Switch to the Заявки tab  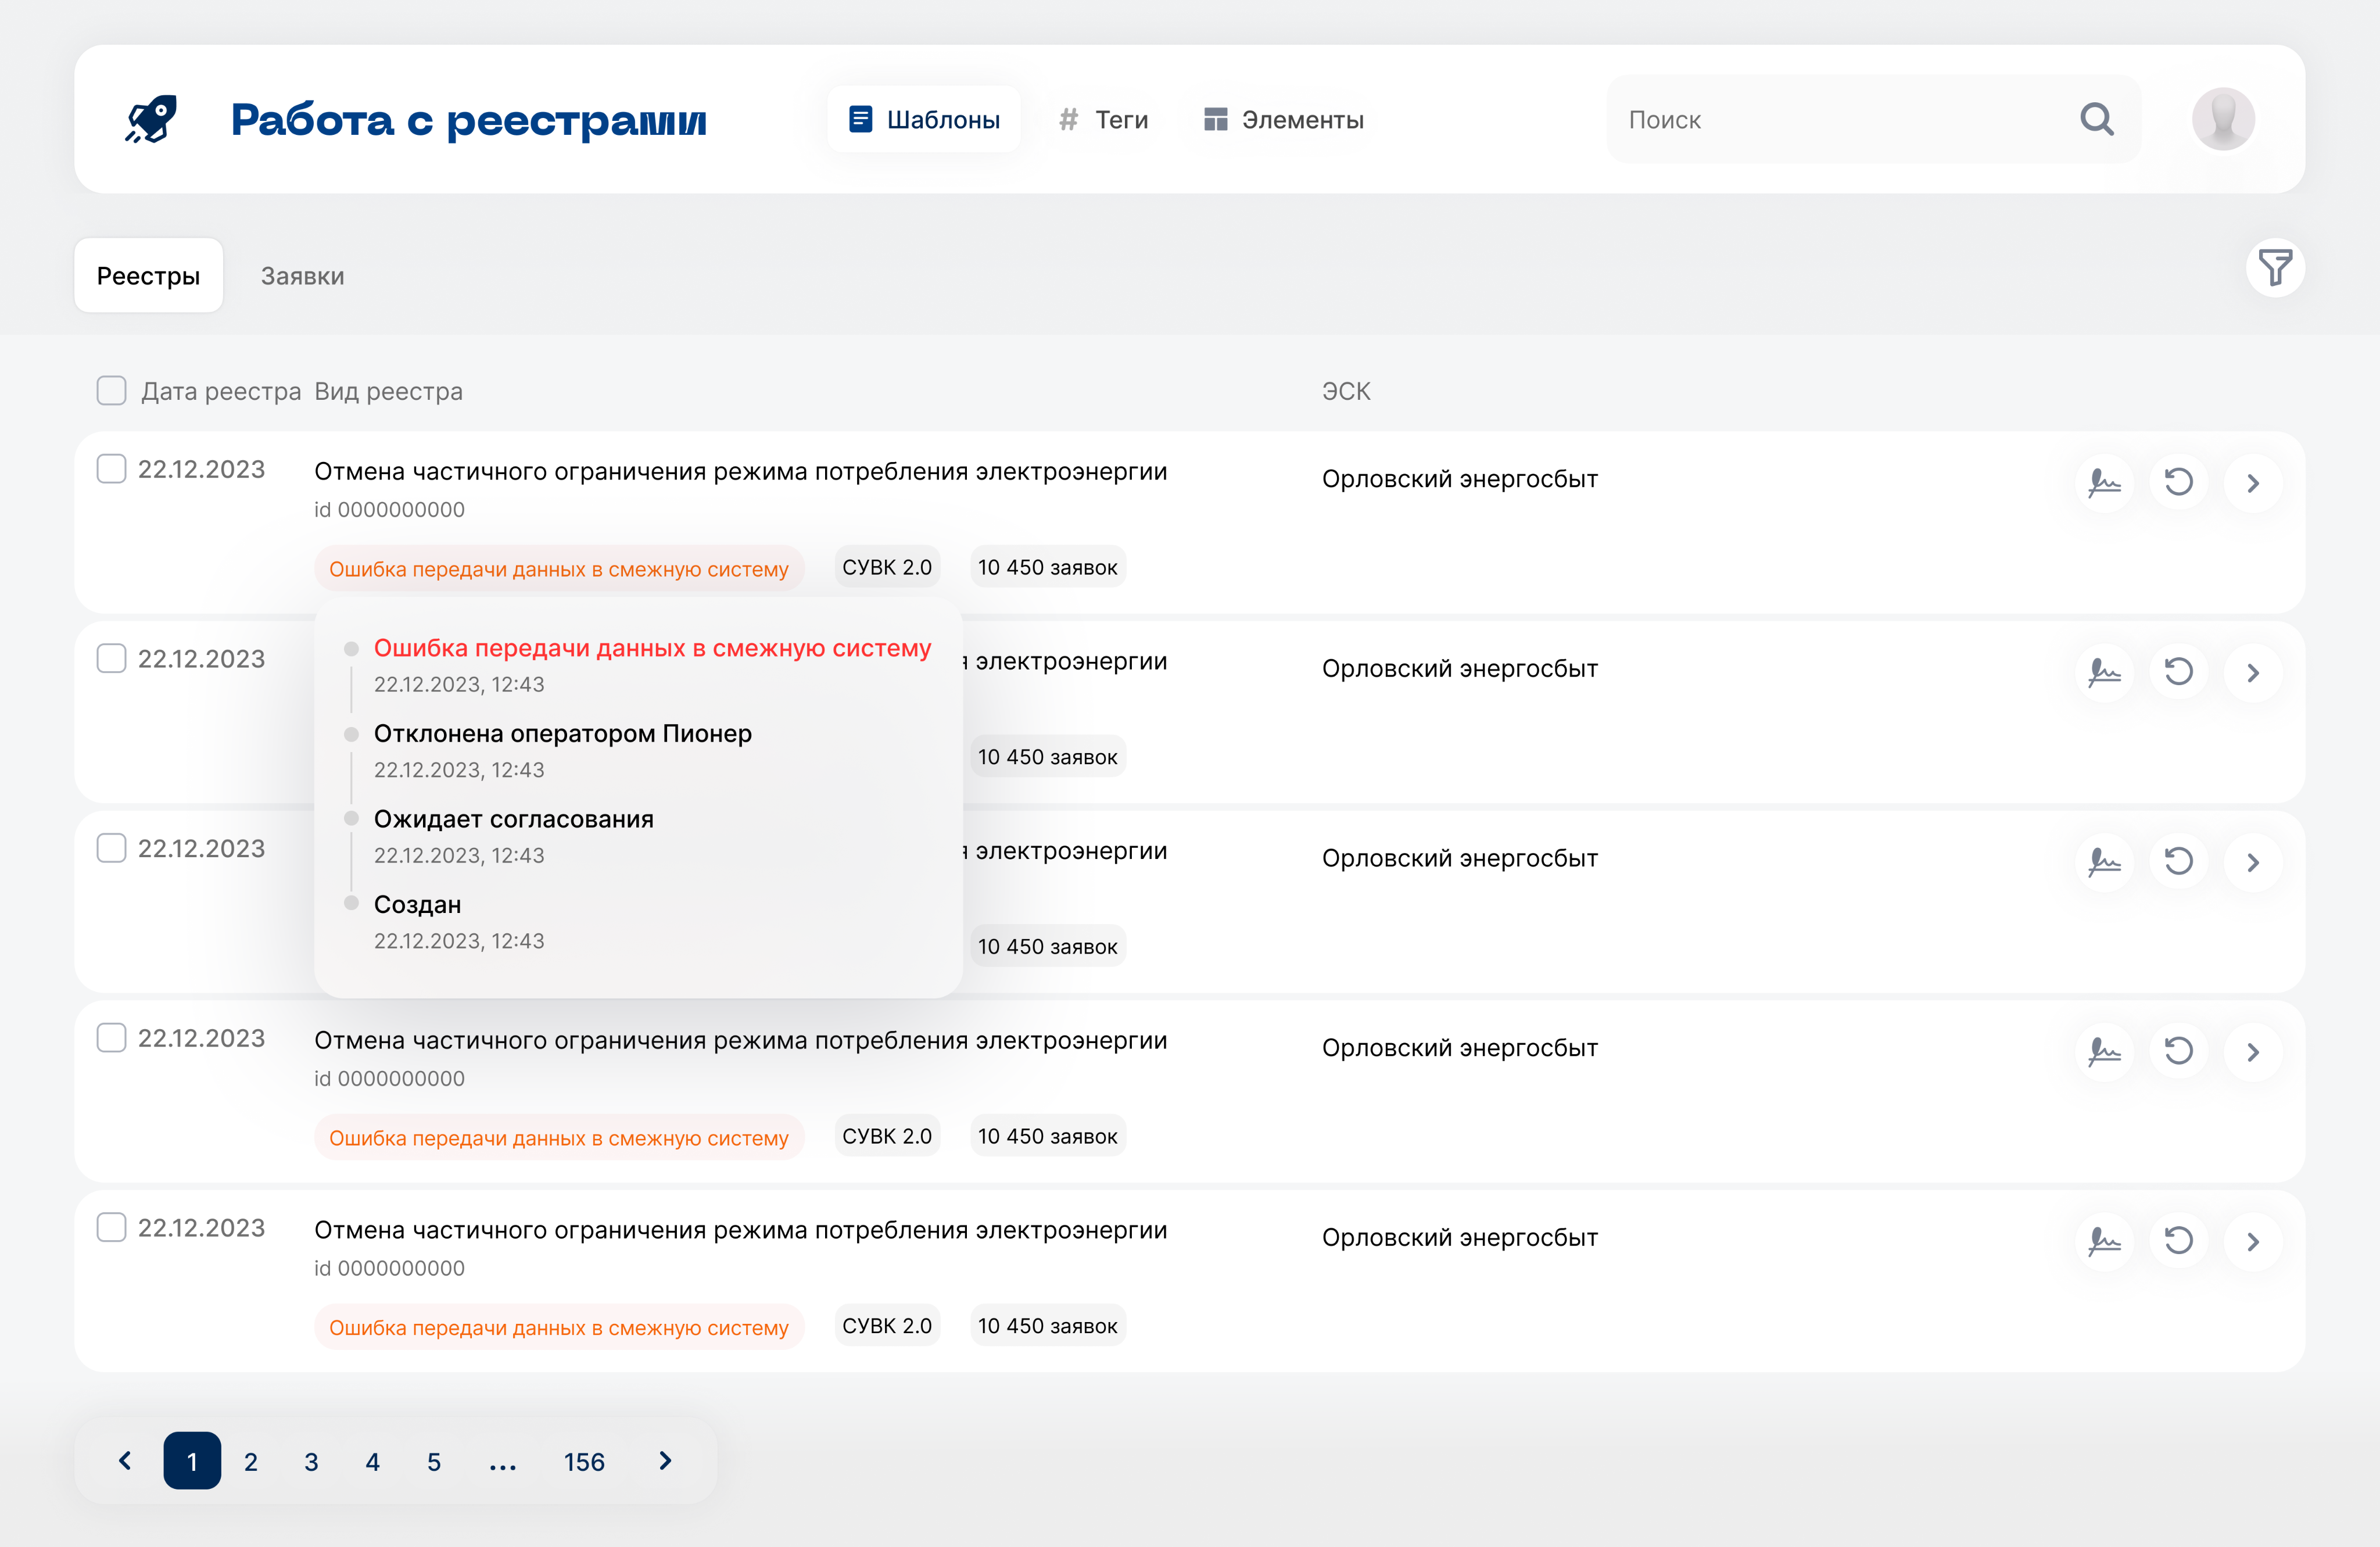point(302,276)
